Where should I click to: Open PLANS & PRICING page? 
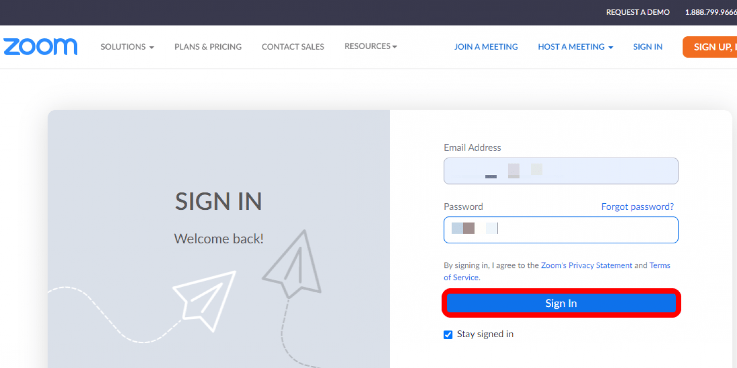[x=208, y=47]
